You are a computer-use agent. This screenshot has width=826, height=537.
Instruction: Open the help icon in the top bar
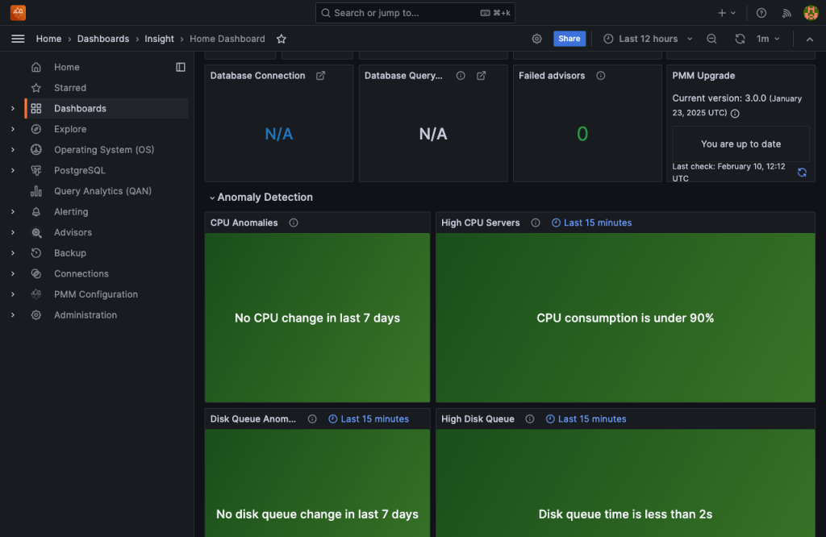(760, 12)
